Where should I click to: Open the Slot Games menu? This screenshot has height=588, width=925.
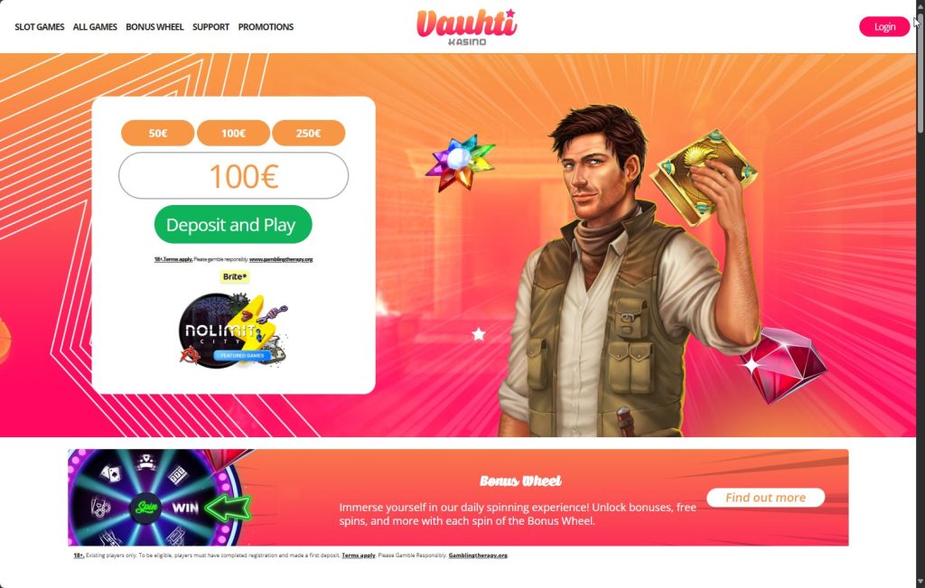40,27
